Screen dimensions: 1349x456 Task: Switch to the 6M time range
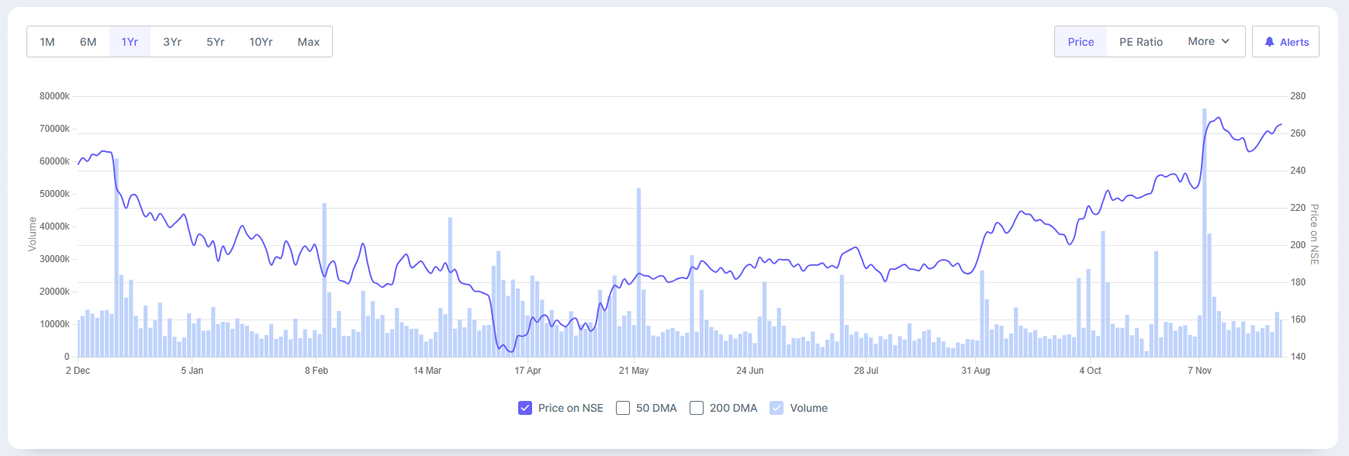[x=88, y=42]
